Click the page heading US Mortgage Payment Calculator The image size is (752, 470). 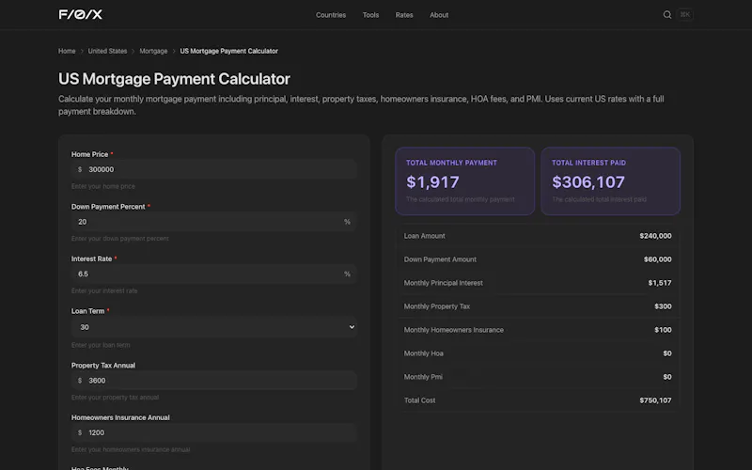click(x=174, y=79)
